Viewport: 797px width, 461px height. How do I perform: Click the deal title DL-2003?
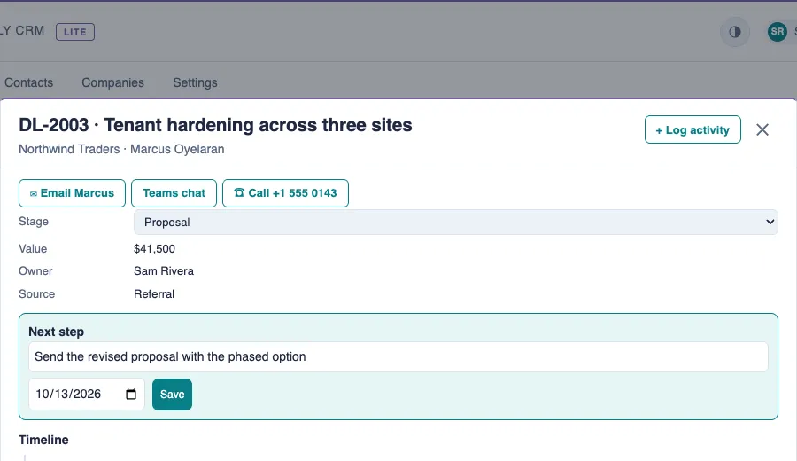[215, 125]
